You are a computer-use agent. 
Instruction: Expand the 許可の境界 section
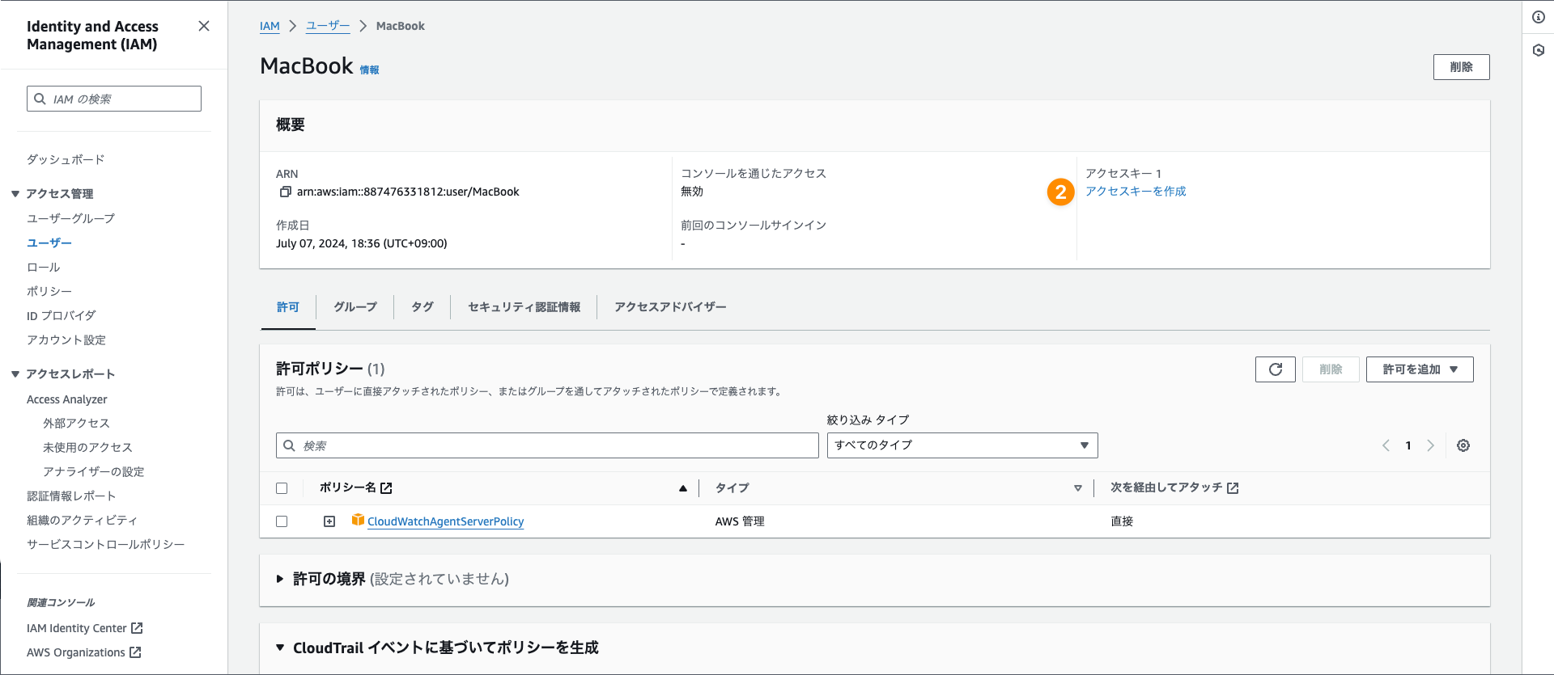[280, 579]
